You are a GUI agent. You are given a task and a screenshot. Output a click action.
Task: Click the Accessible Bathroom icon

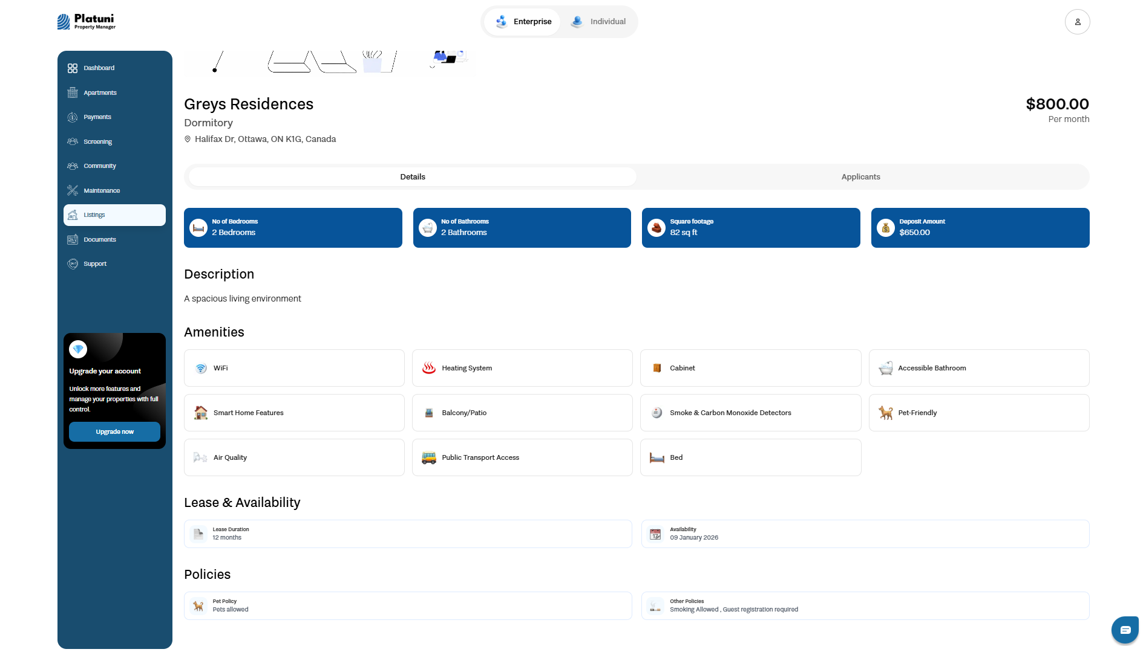[886, 368]
